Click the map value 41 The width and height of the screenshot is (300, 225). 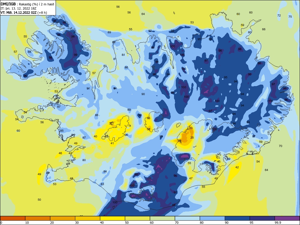[x=112, y=143]
